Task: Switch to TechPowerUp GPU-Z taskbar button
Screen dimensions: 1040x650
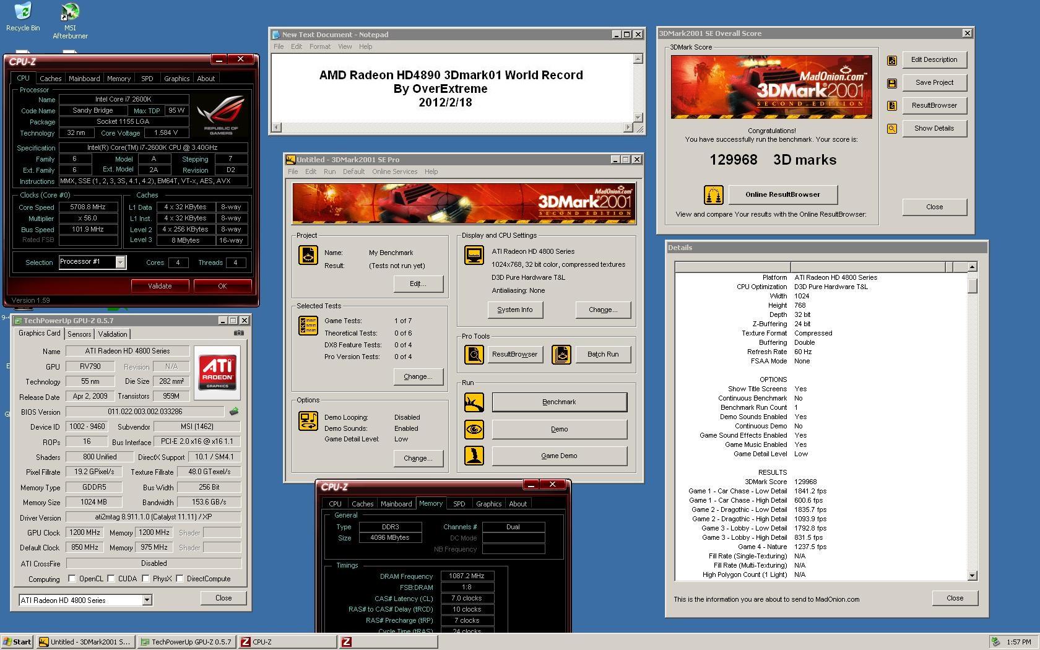Action: coord(186,642)
